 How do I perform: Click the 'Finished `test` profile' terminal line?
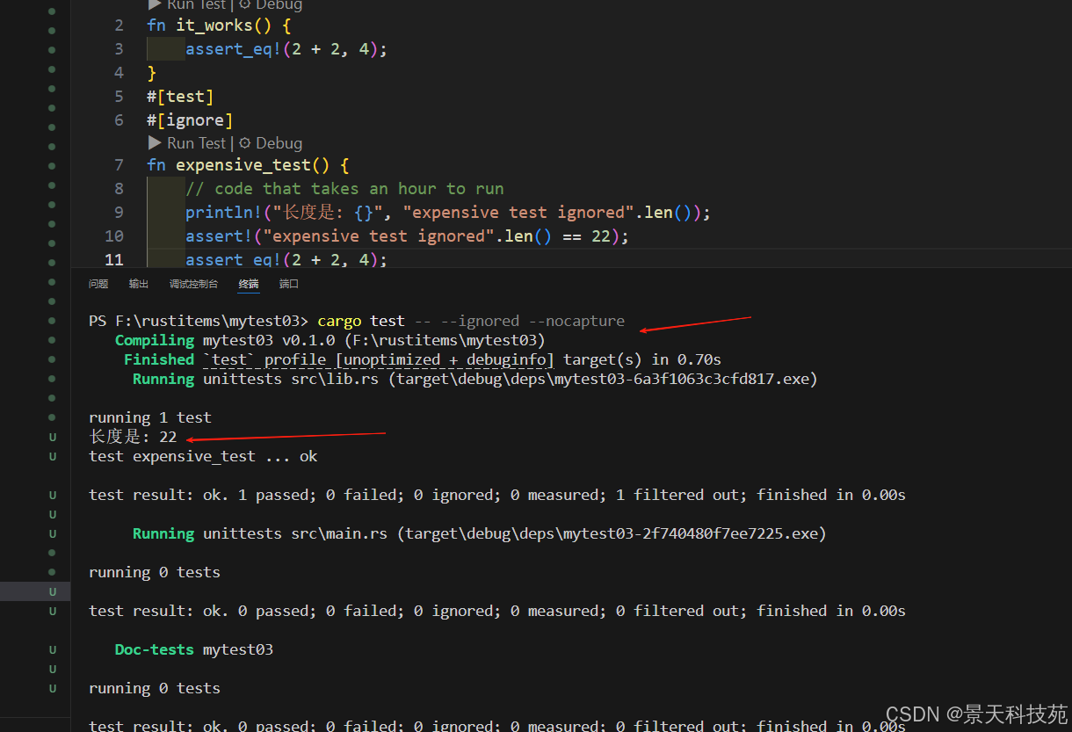(423, 359)
